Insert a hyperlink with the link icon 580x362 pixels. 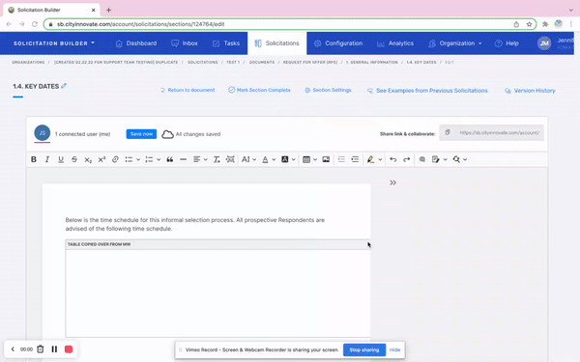click(x=115, y=159)
